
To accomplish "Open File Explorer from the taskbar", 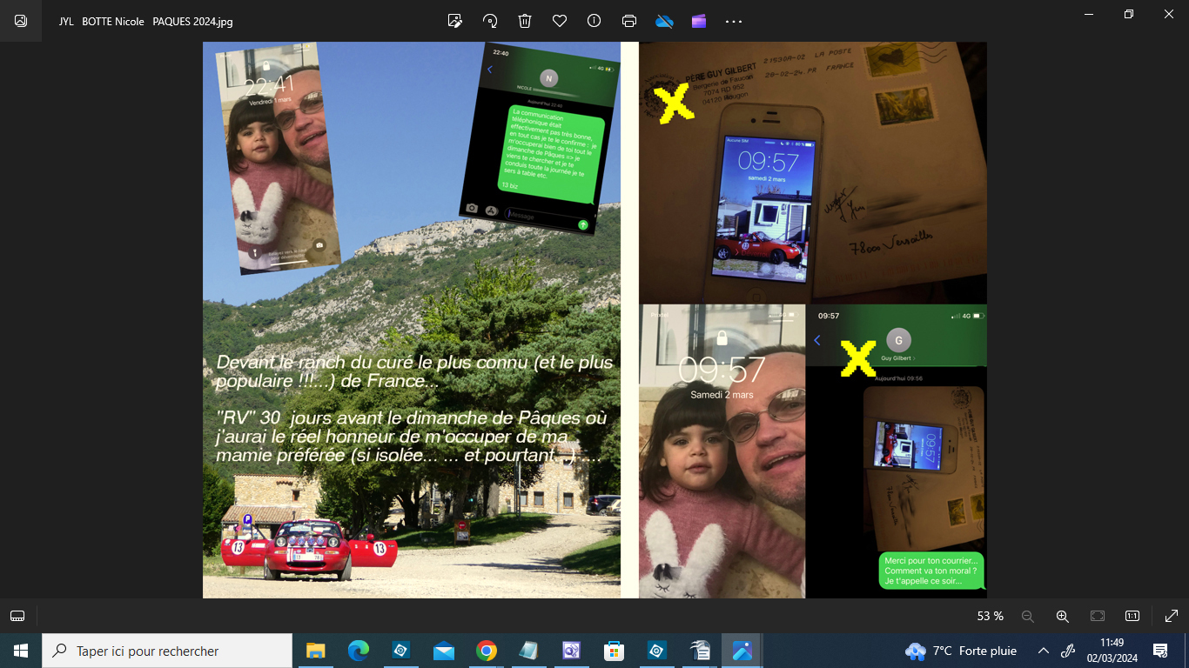I will coord(315,651).
